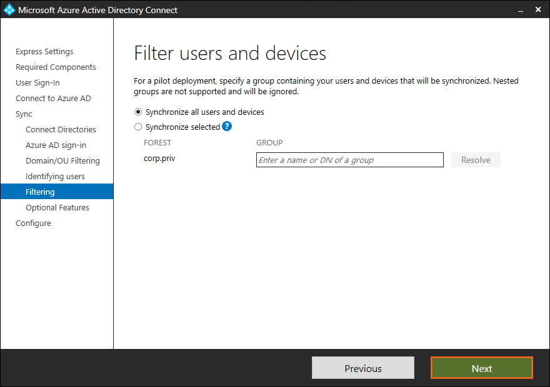Navigate to Required Components

56,67
